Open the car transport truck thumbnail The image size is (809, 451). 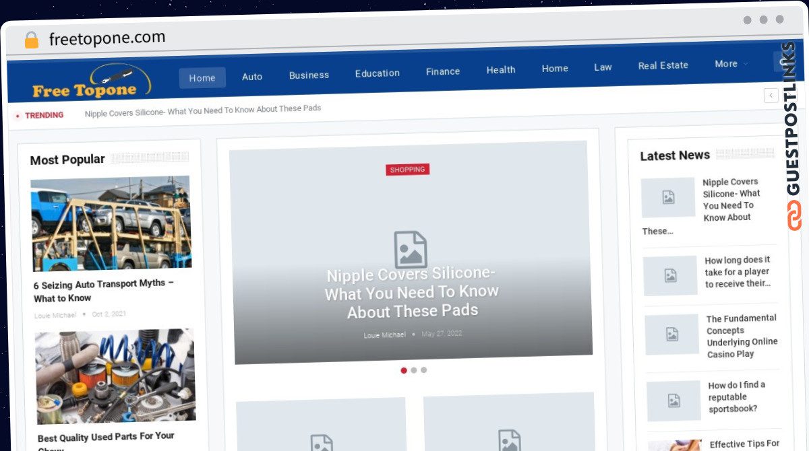(x=111, y=223)
